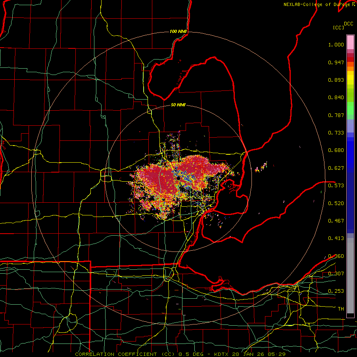The image size is (357, 357).
Task: Select the 0.893 scale value
Action: click(336, 80)
